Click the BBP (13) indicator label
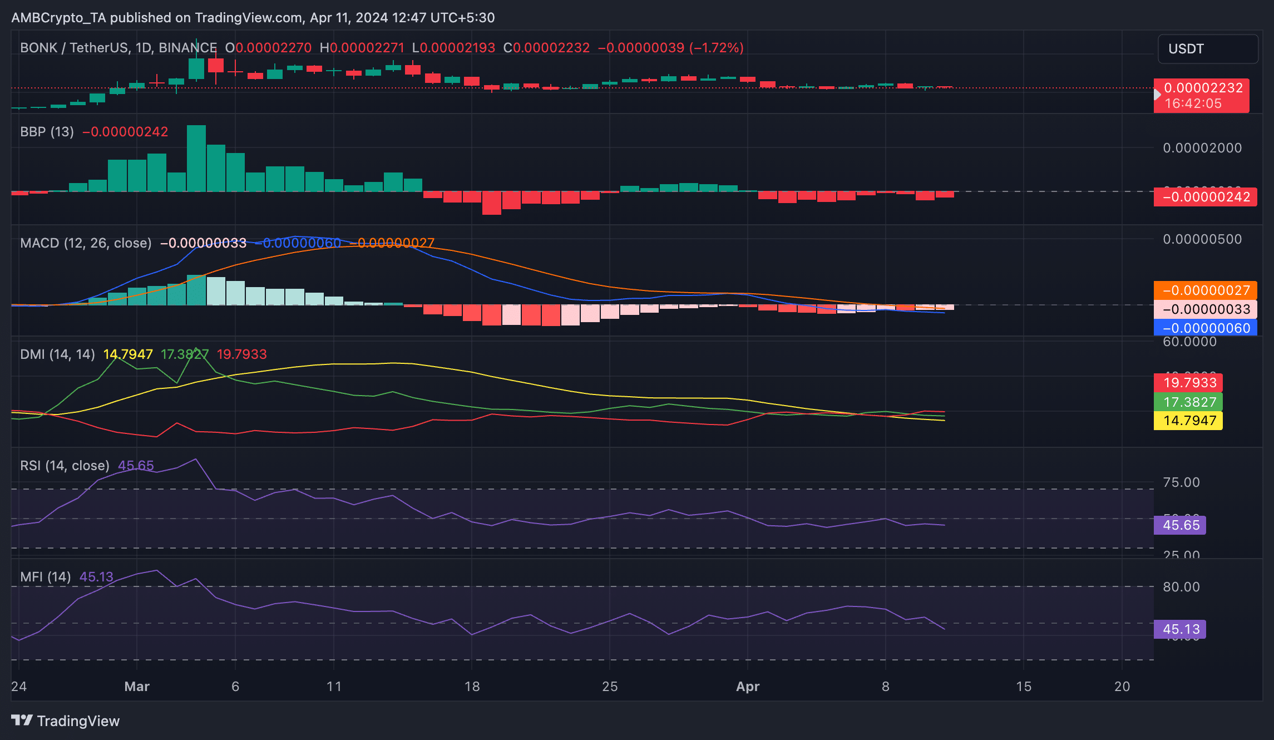Screen dimensions: 1274x740 tap(47, 132)
